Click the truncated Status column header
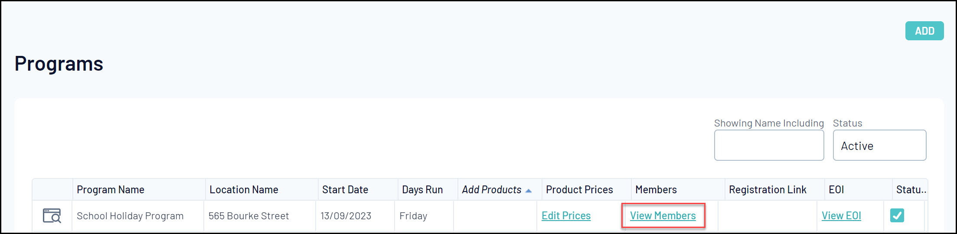 coord(911,190)
